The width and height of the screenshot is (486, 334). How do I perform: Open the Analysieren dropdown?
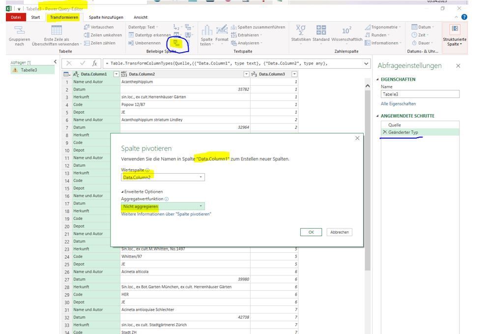247,43
